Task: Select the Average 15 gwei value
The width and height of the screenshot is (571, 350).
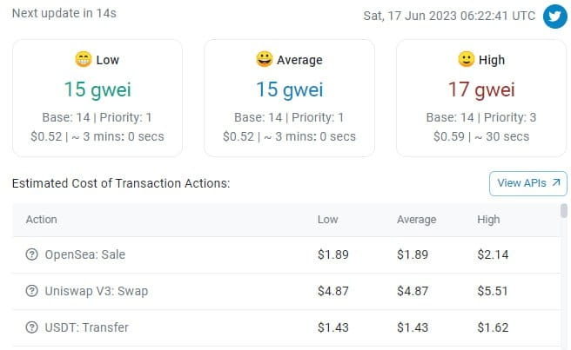Action: (x=290, y=89)
